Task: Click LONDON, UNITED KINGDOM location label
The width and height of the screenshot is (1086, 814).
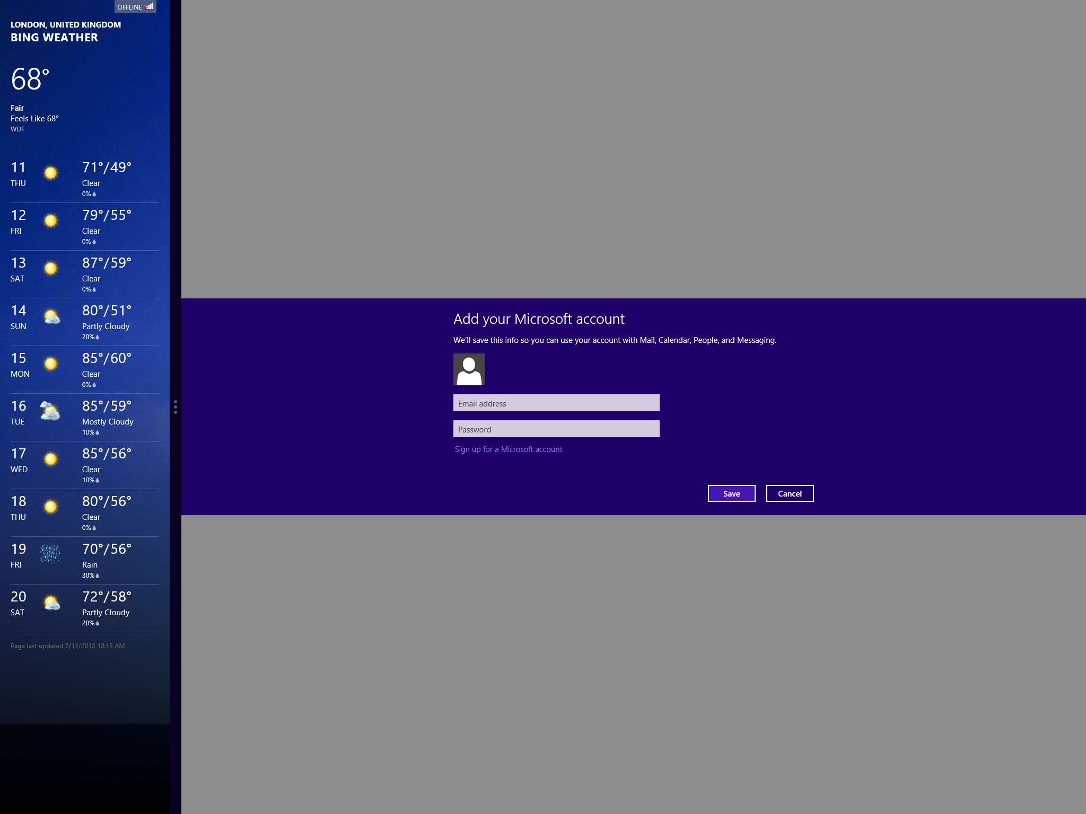Action: (x=66, y=24)
